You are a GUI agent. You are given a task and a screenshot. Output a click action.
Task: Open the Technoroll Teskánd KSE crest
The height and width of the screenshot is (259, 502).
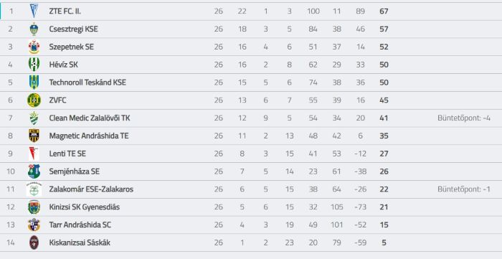coord(34,83)
